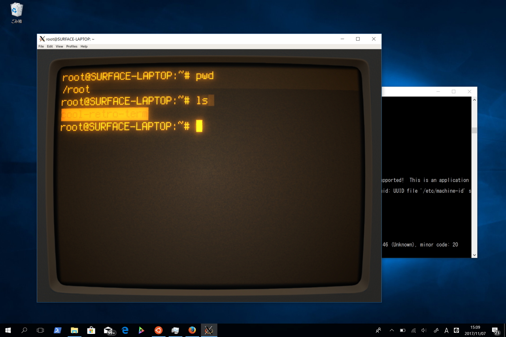Click the X-server icon in the title bar
The width and height of the screenshot is (506, 337).
click(42, 39)
